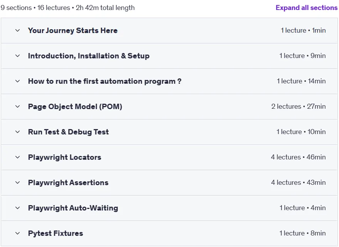Open Introduction, Installation & Setup section title

89,56
